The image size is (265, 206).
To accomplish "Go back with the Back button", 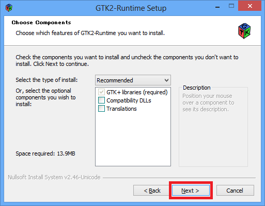I will click(152, 191).
